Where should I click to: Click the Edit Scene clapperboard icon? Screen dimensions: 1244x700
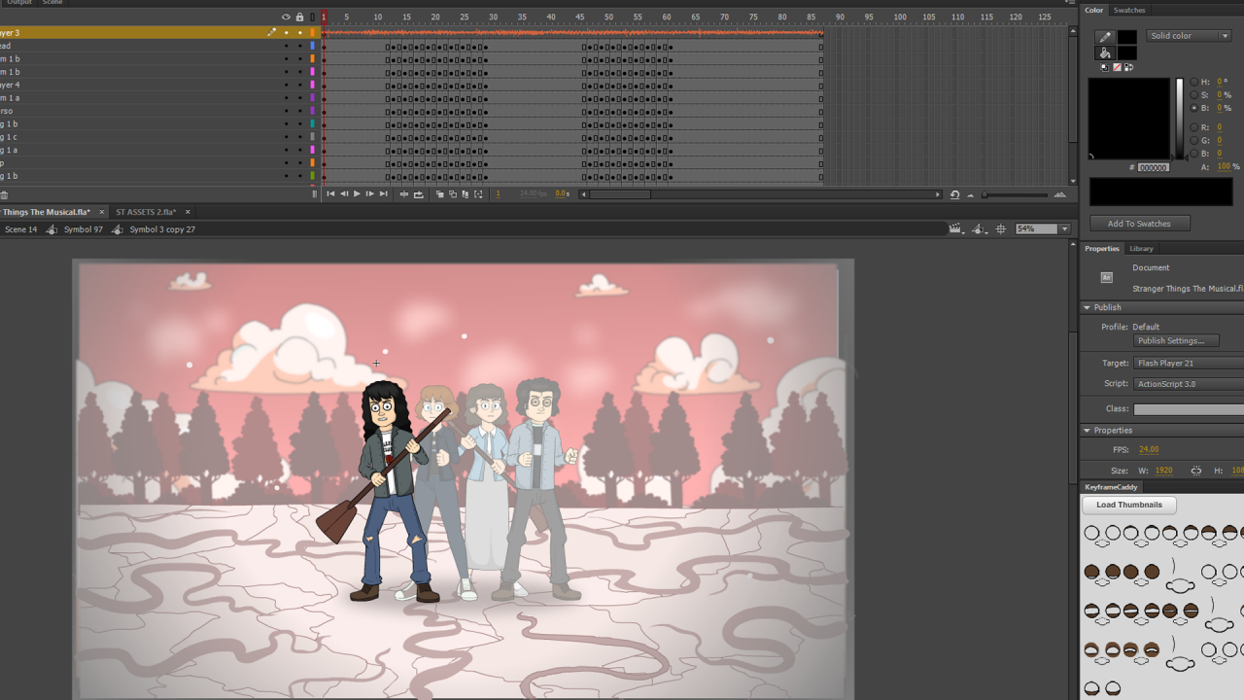956,229
